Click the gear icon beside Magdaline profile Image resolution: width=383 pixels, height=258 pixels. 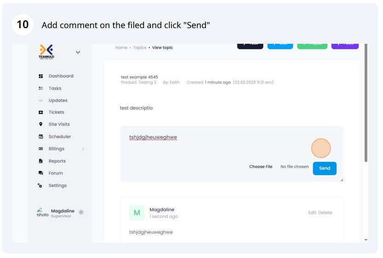tap(81, 212)
